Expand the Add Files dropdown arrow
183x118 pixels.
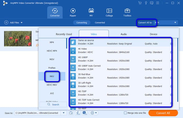(22, 23)
